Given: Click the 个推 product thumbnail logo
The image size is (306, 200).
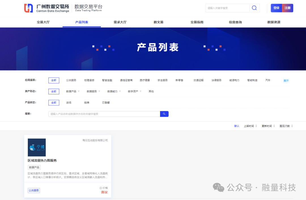Looking at the screenshot, I should (x=37, y=147).
